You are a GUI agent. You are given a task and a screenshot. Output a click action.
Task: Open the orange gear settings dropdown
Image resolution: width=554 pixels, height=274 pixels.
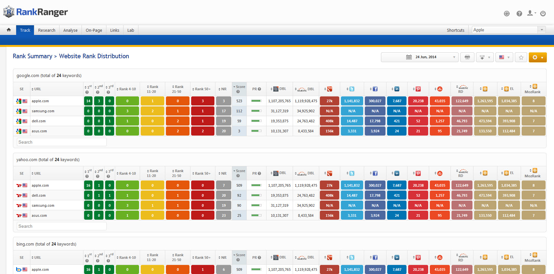[x=538, y=57]
